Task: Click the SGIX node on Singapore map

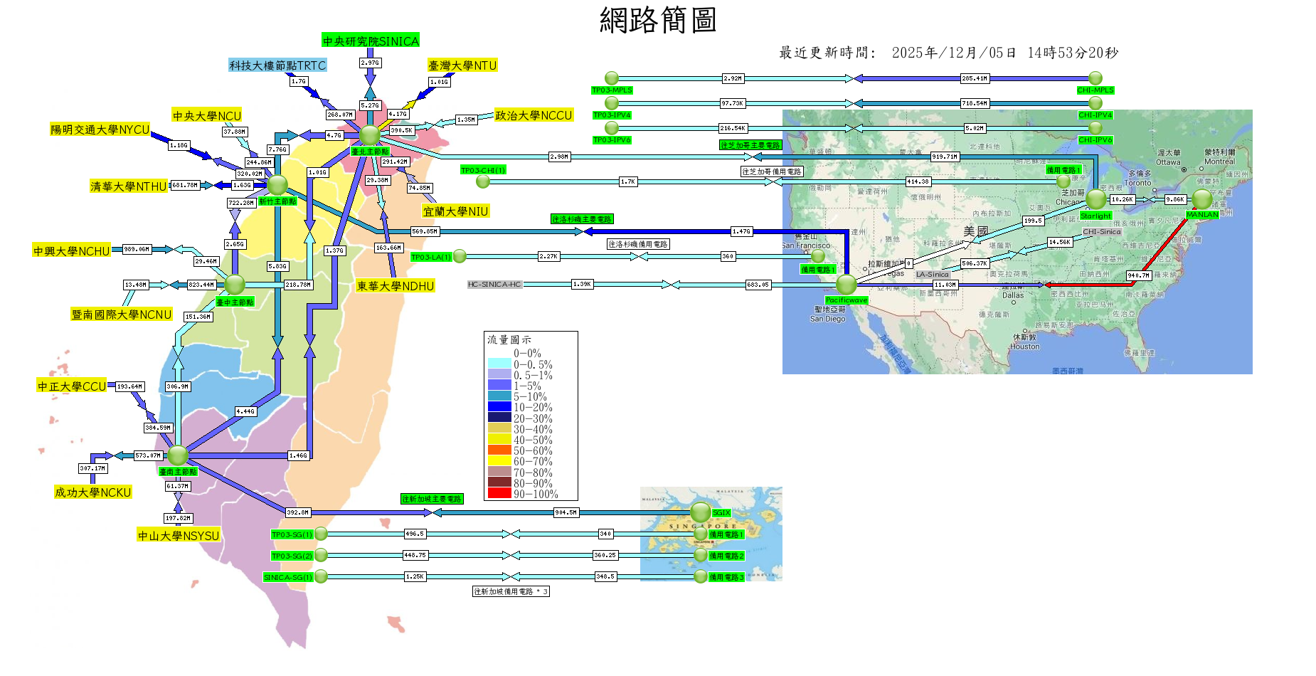Action: click(x=700, y=512)
